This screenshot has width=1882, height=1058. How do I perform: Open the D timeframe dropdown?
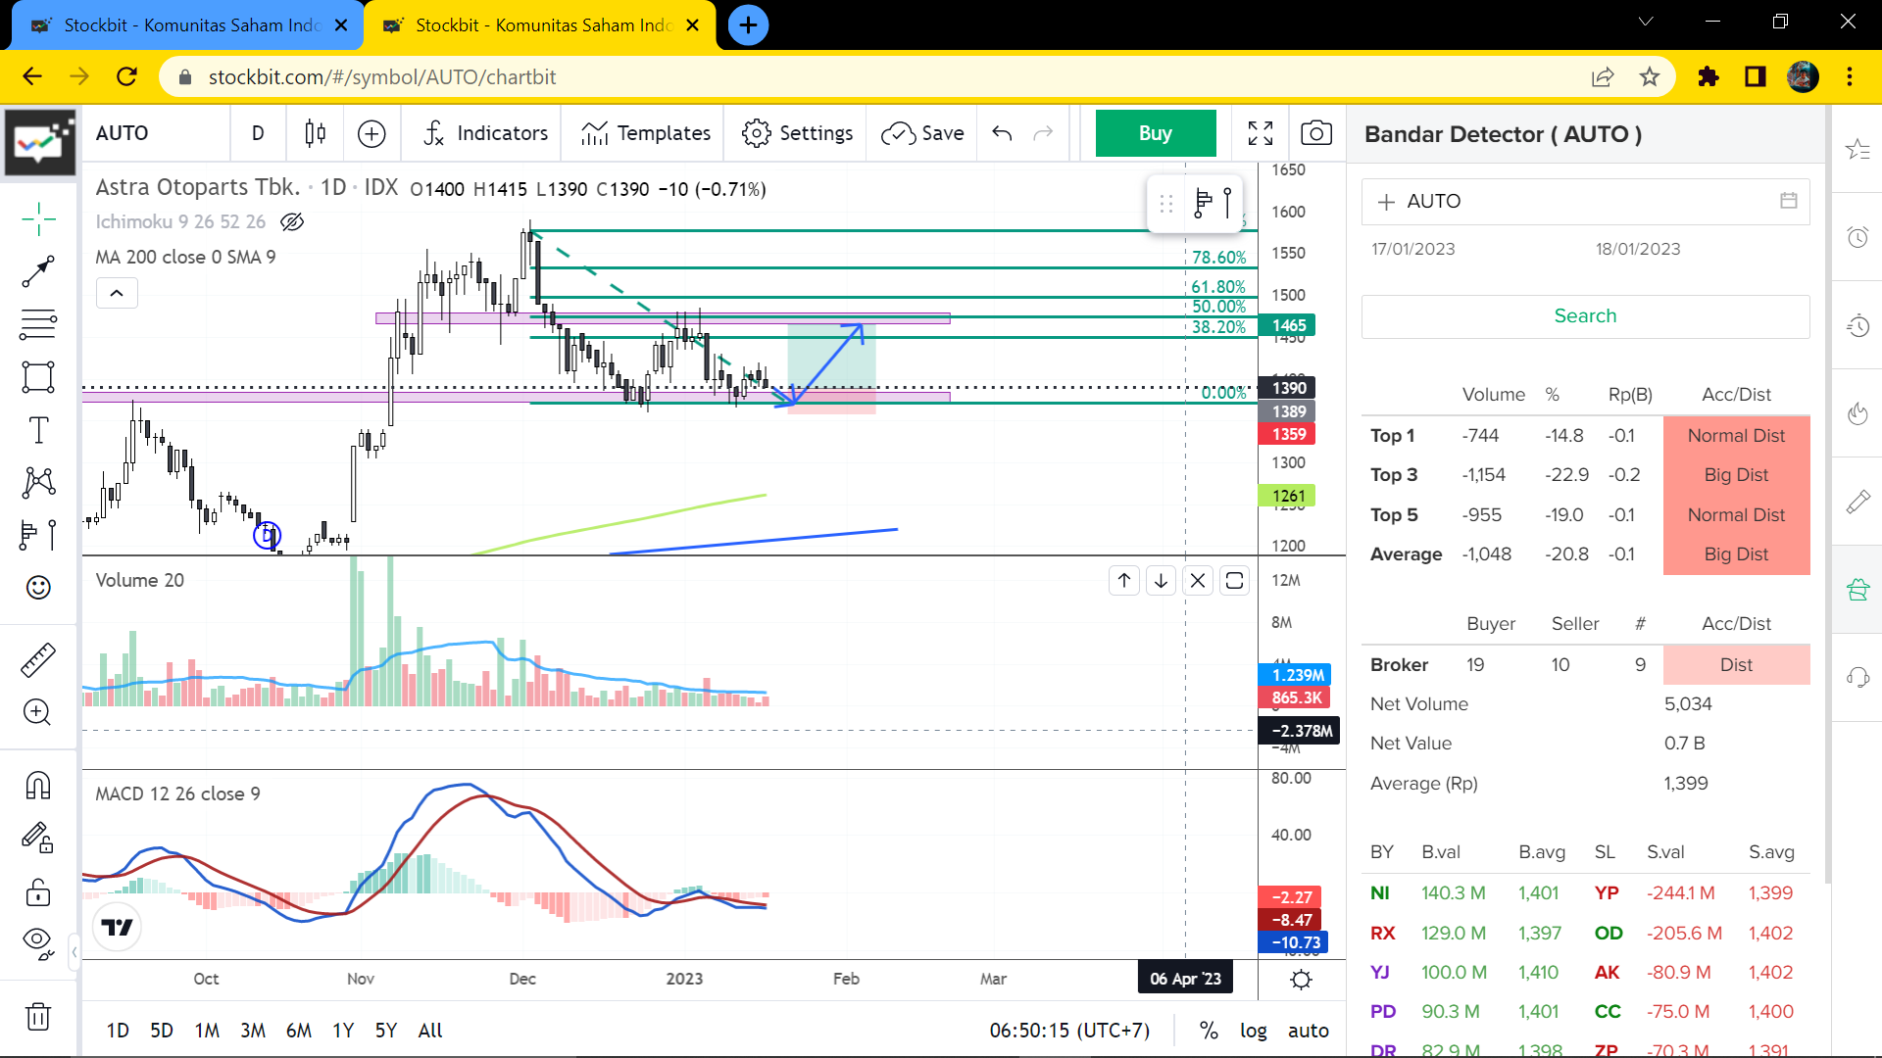coord(258,132)
